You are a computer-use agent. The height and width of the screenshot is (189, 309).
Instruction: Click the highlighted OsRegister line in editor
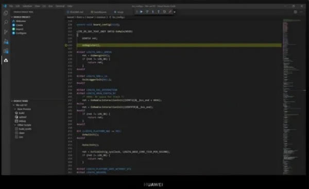[x=179, y=45]
